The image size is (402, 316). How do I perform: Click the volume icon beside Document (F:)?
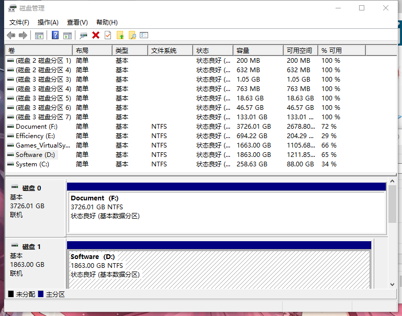click(x=10, y=127)
